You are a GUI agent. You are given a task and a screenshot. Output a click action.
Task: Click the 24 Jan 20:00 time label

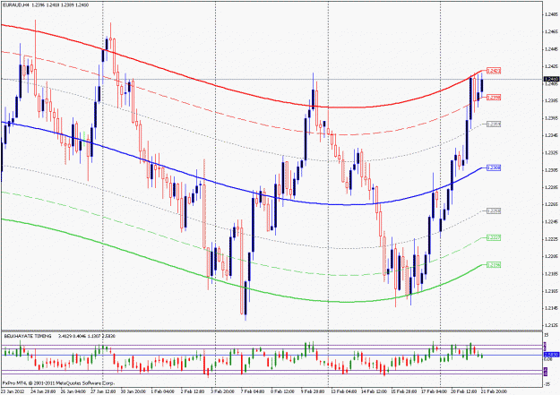[43, 391]
